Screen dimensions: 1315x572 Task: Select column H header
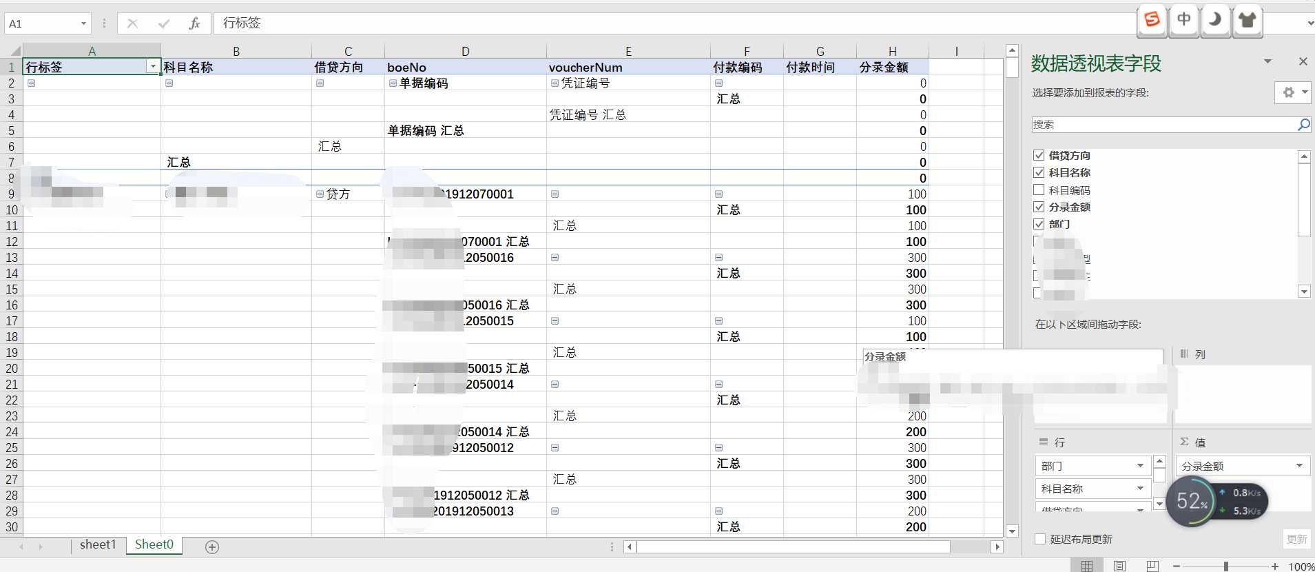(x=893, y=51)
